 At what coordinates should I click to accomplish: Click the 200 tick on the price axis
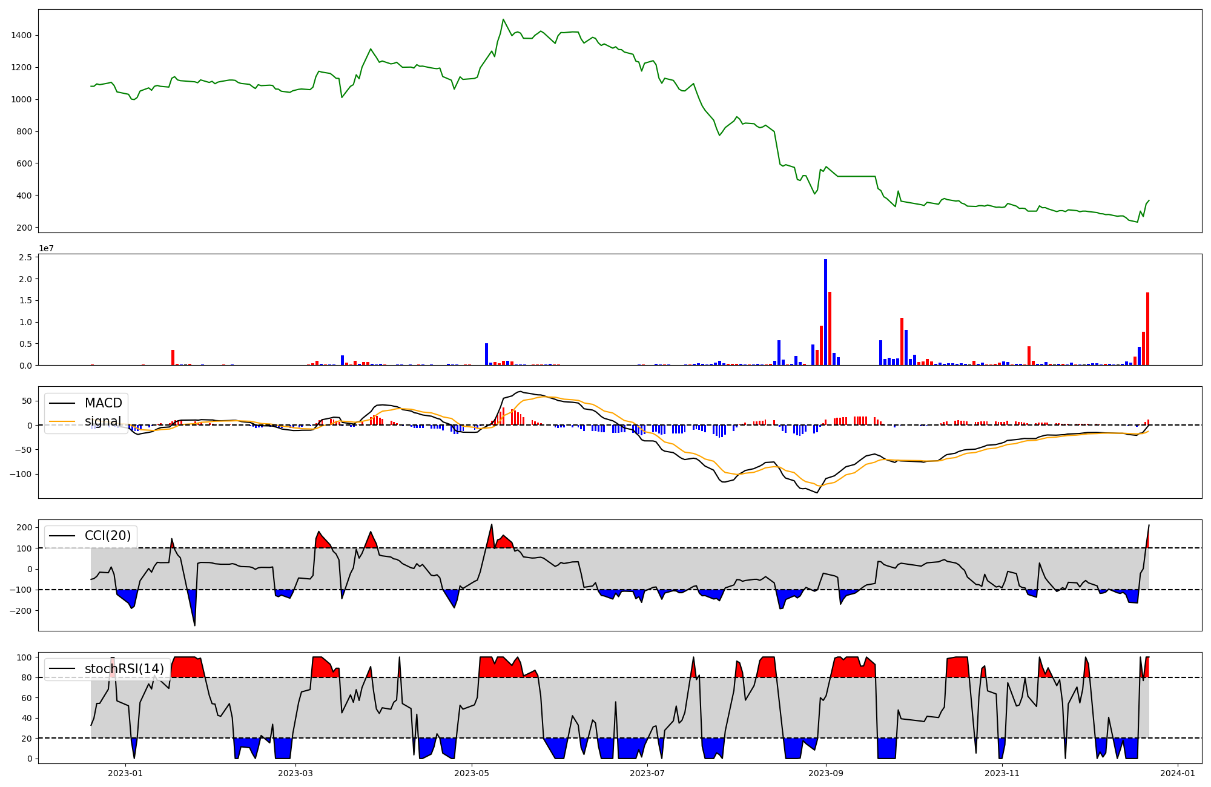24,228
